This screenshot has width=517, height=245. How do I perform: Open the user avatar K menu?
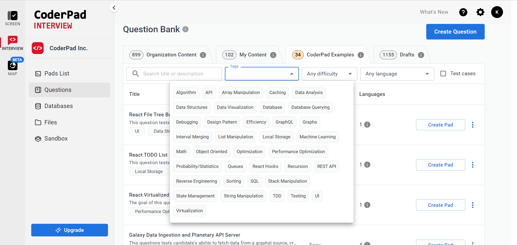497,12
